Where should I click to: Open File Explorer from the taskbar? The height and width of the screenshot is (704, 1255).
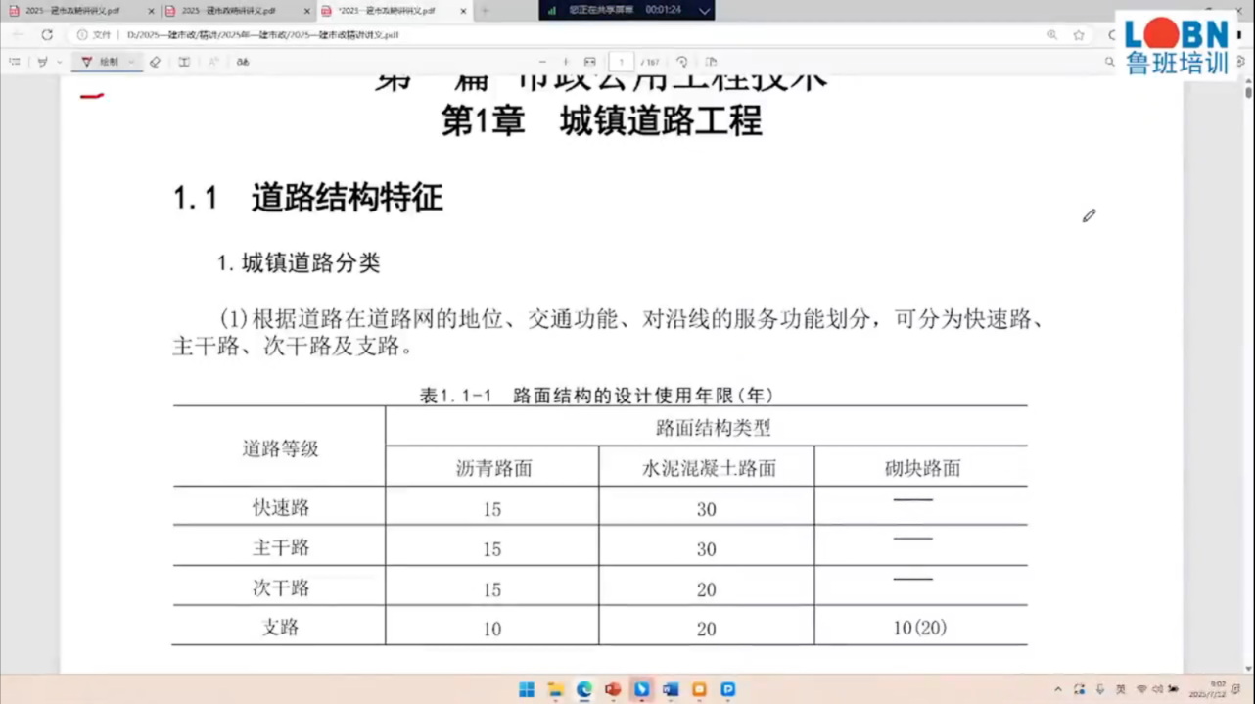(x=555, y=689)
